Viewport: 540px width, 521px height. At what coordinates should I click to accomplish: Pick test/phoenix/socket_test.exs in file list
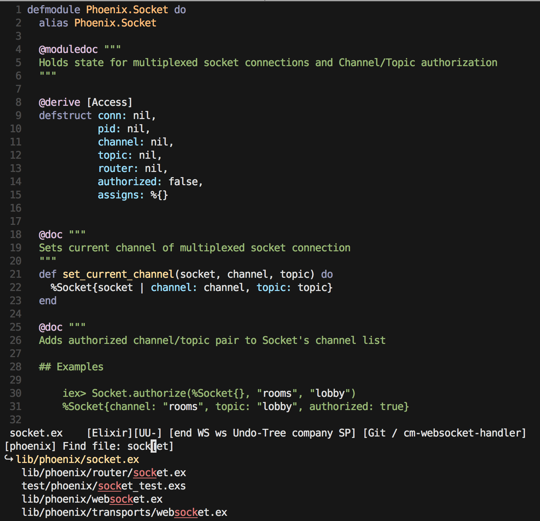tap(104, 486)
